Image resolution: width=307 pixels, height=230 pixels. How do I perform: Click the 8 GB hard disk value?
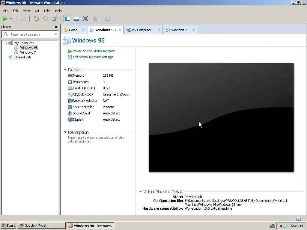(106, 88)
